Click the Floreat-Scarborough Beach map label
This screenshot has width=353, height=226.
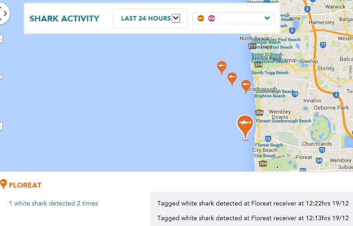click(x=283, y=121)
